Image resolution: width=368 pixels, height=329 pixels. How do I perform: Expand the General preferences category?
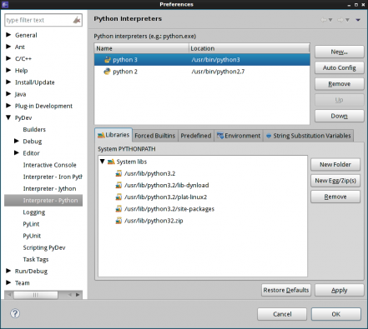click(x=8, y=35)
